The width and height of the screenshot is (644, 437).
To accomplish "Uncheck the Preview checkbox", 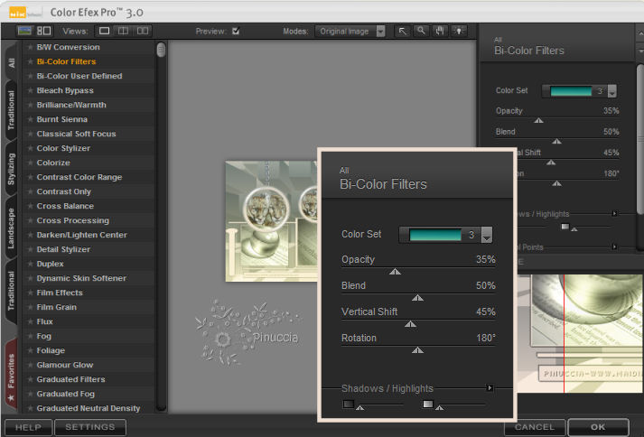I will pos(236,31).
